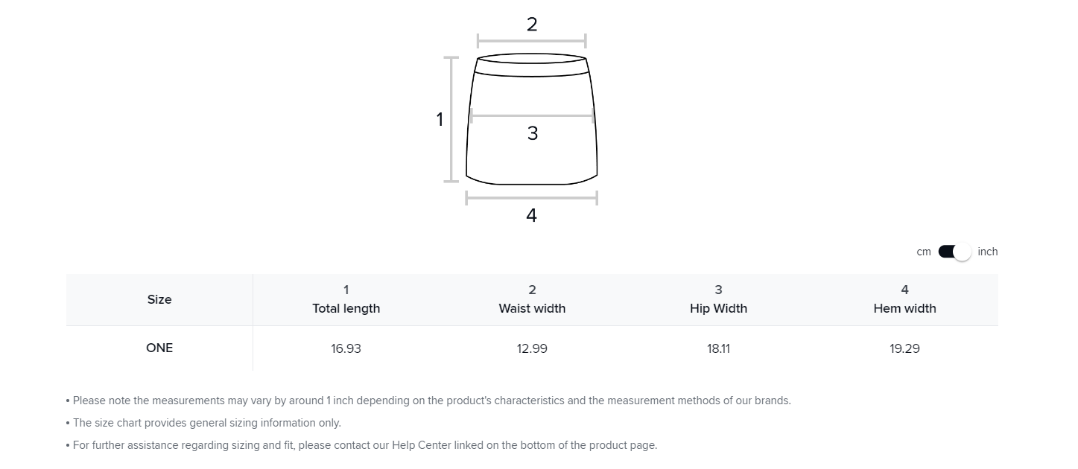
Task: Click number 2 above the skirt diagram
Action: point(532,25)
